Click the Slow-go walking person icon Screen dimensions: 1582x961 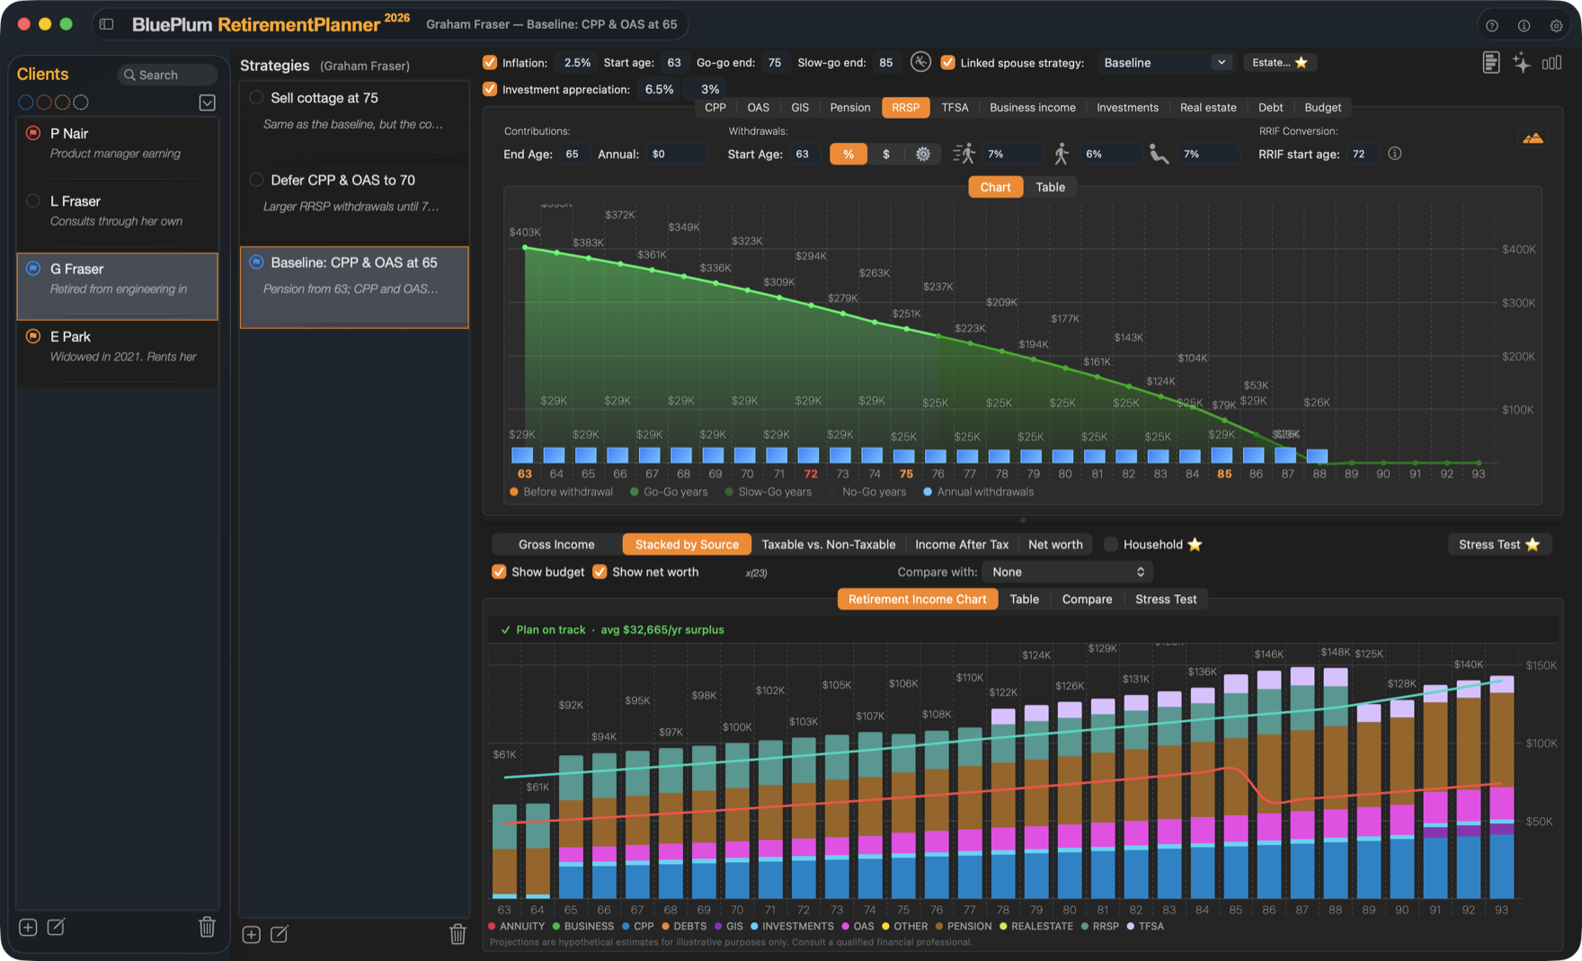[x=1062, y=154]
